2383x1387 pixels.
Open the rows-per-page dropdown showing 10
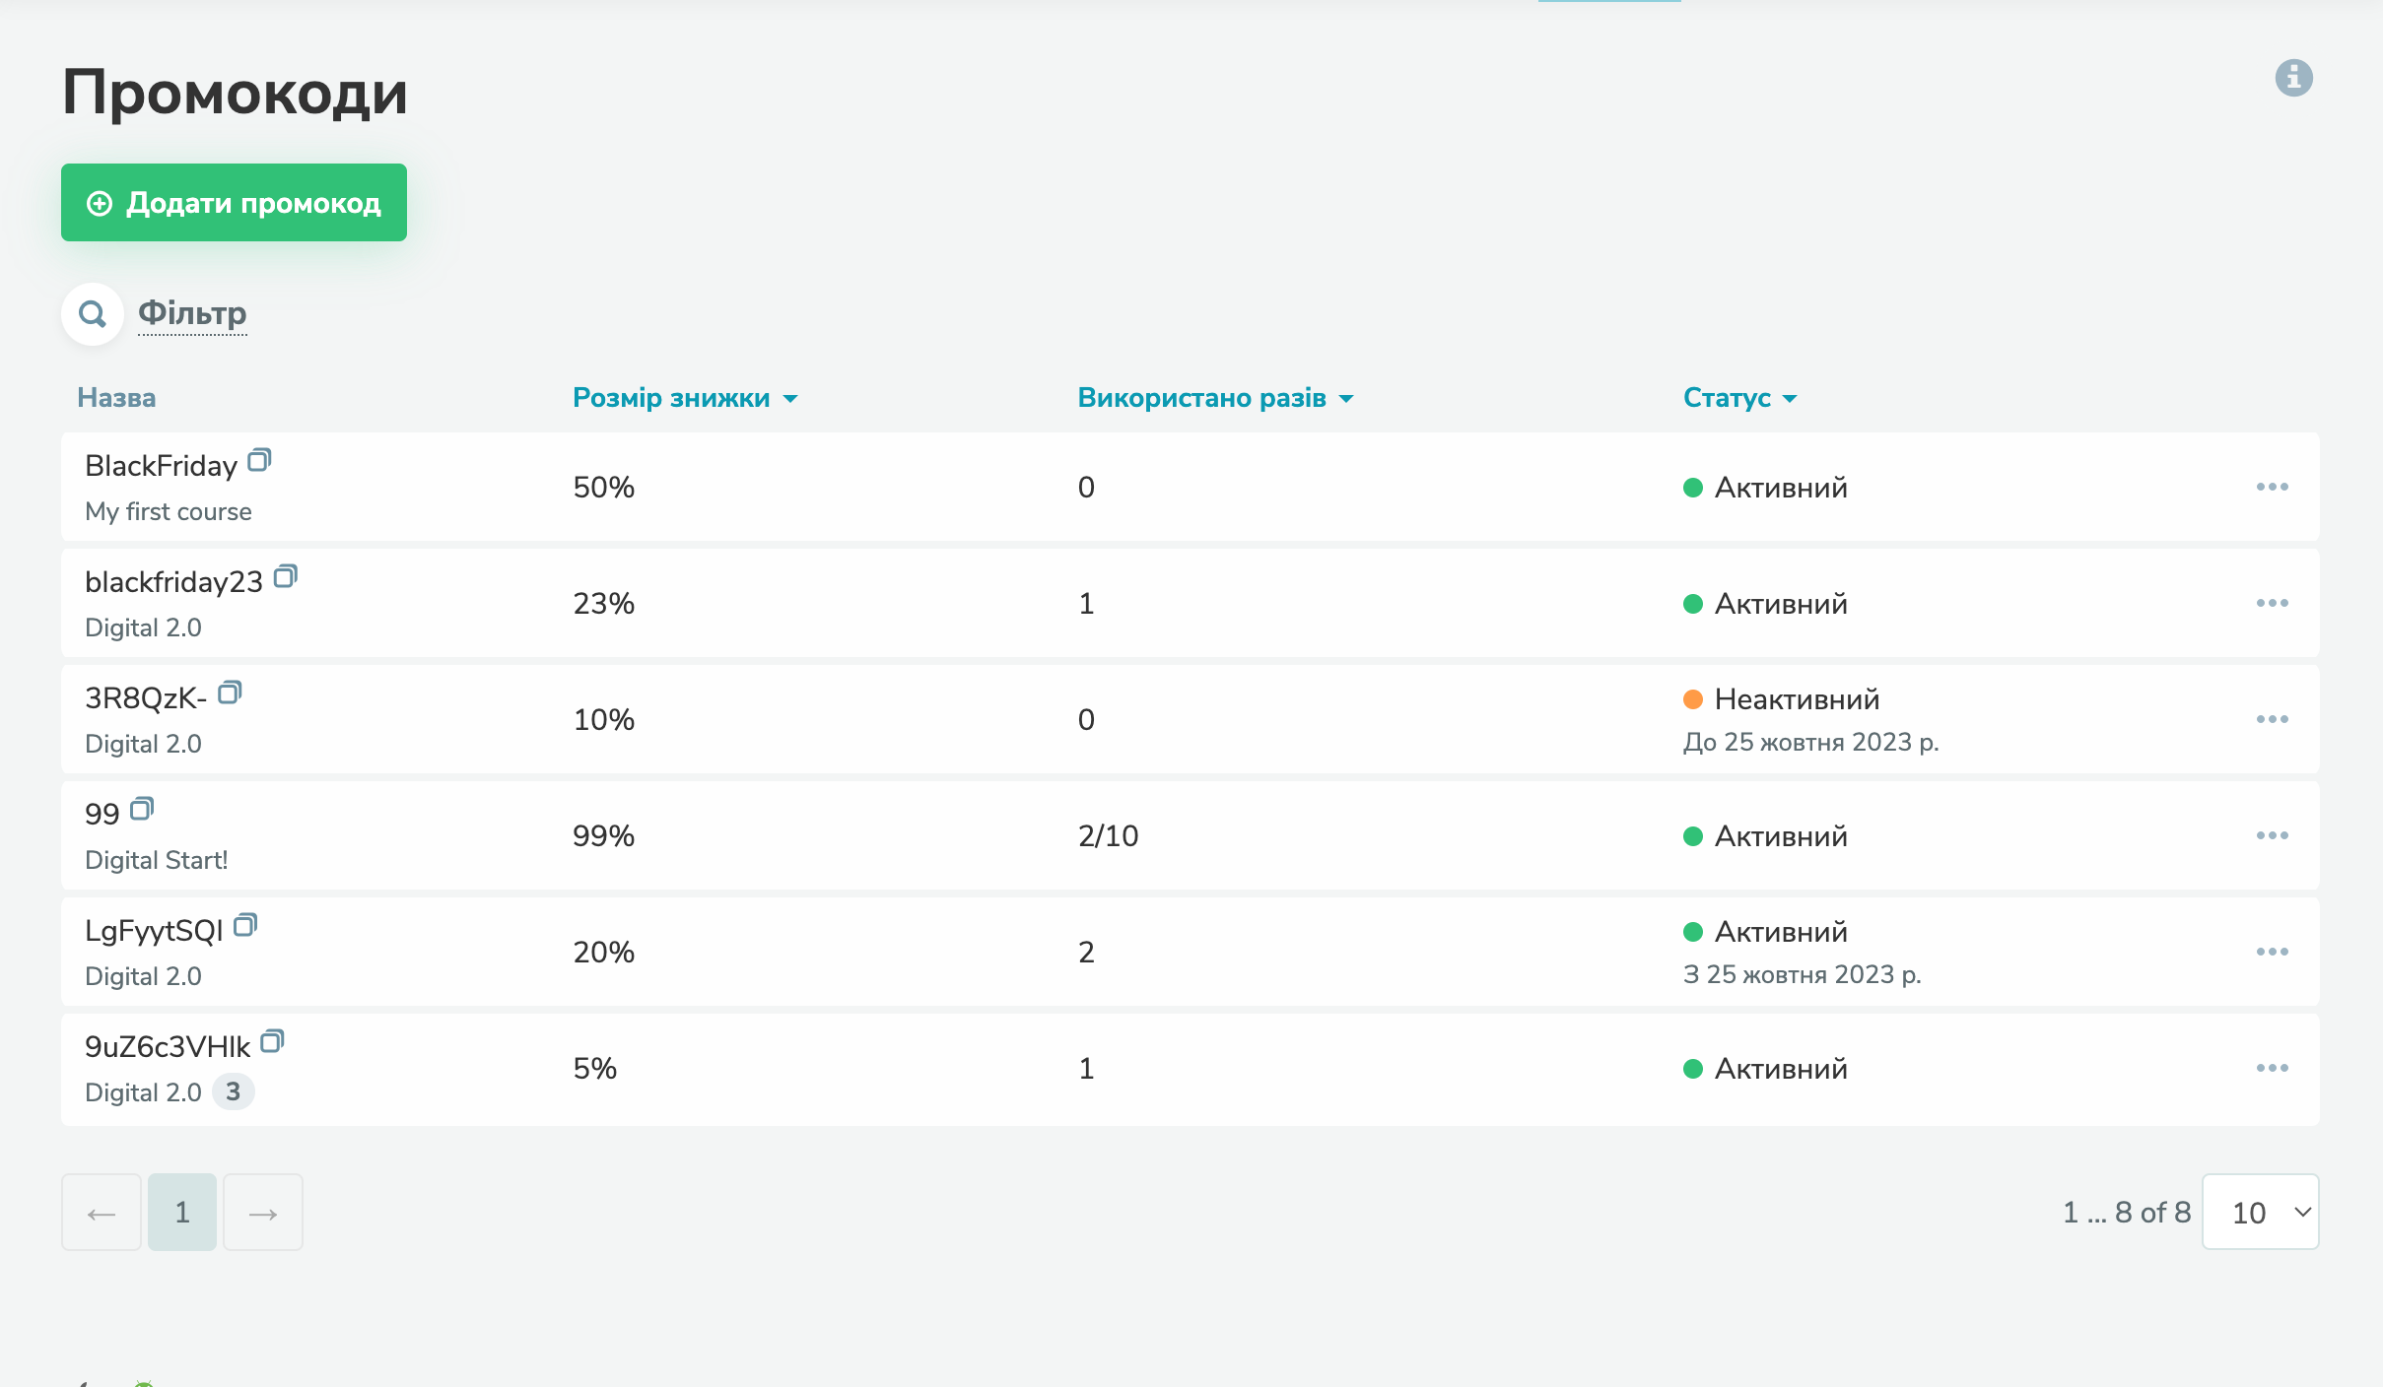pos(2260,1212)
